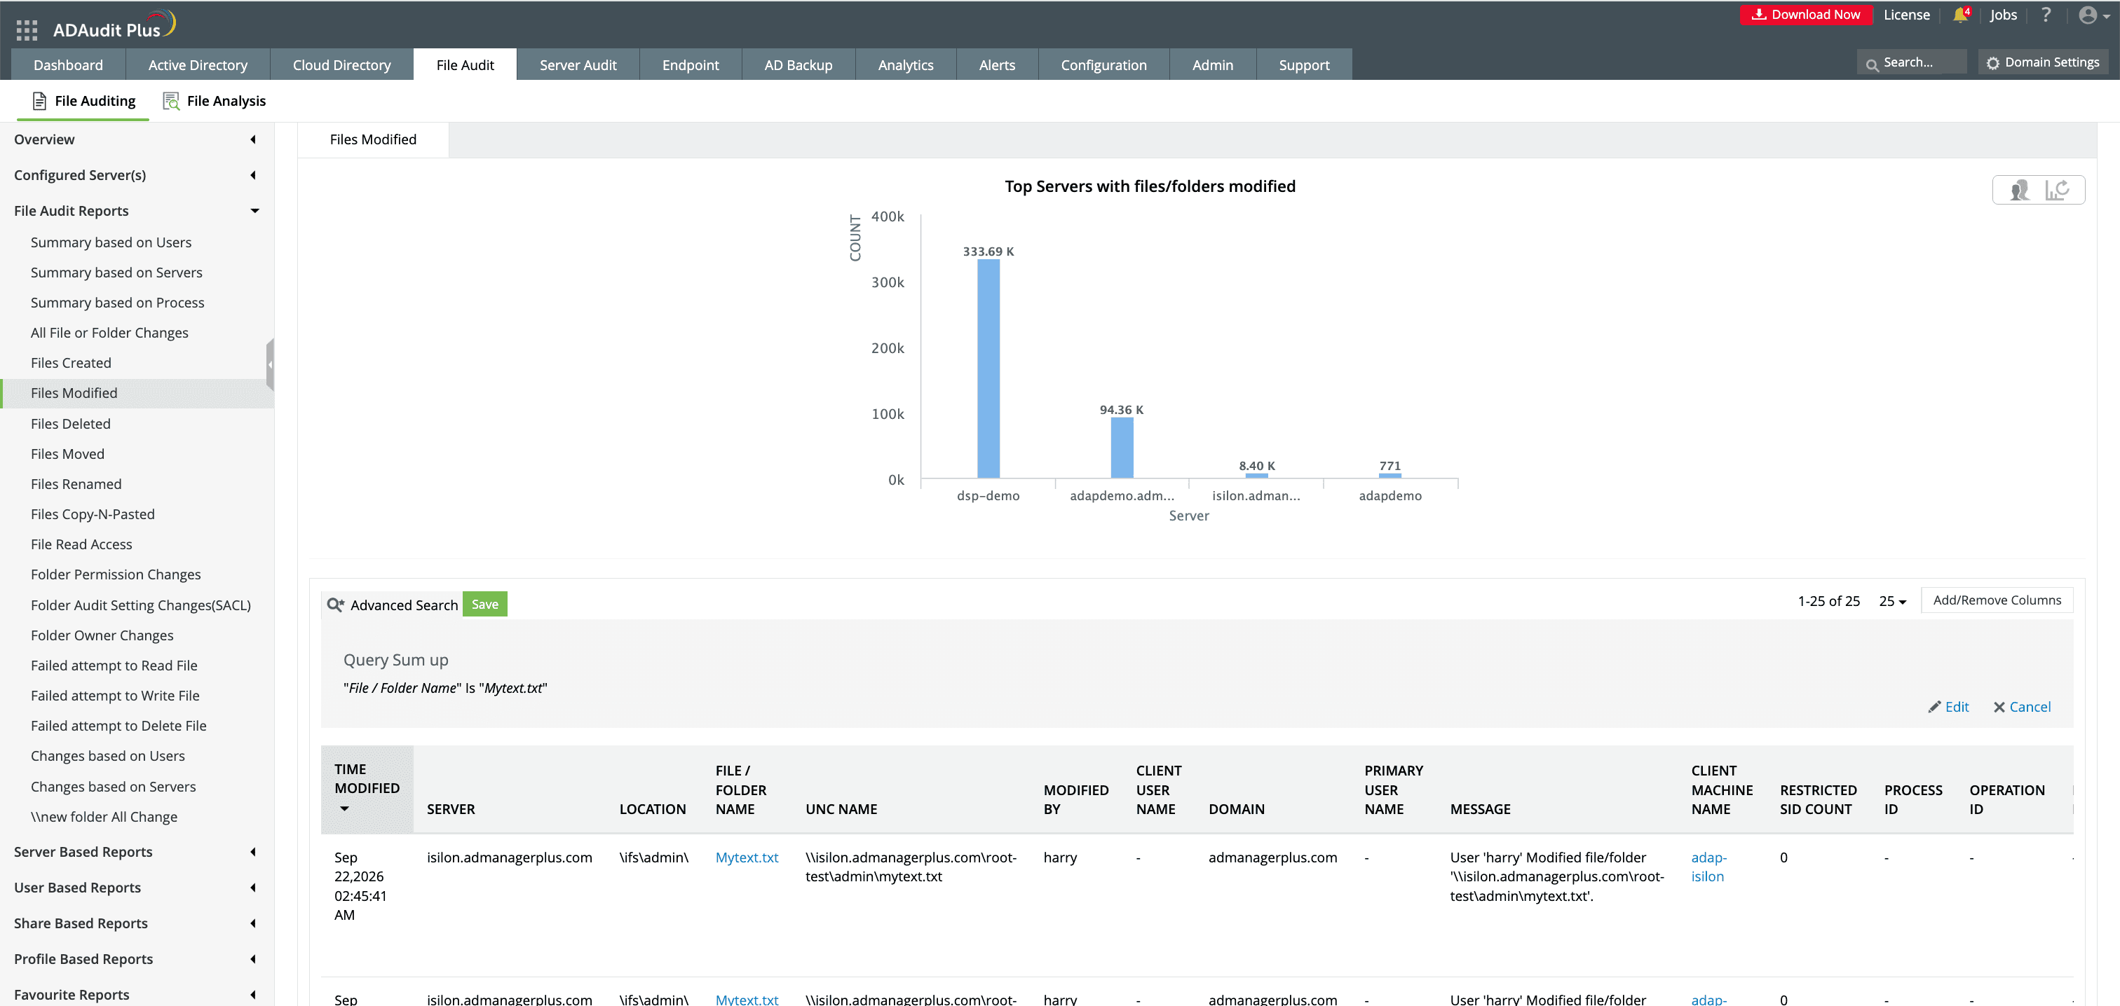The width and height of the screenshot is (2120, 1006).
Task: Switch chart to user-based view icon
Action: click(2020, 190)
